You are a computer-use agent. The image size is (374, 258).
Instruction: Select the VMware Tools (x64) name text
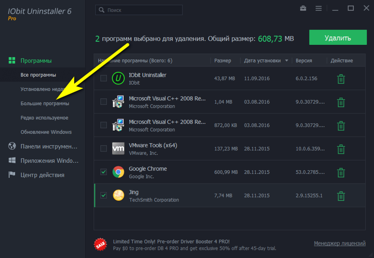pyautogui.click(x=153, y=145)
